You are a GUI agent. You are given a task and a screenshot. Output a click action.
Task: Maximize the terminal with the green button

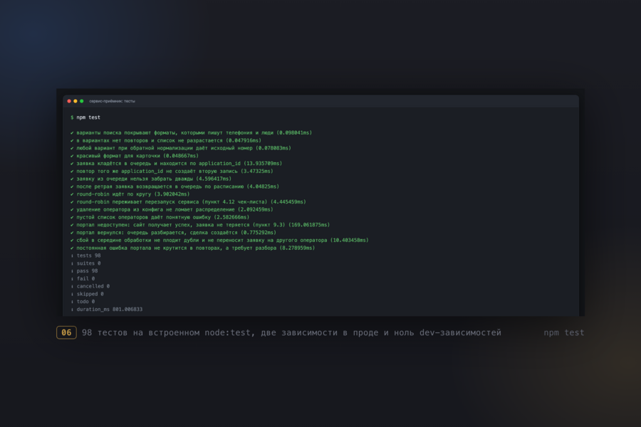tap(82, 101)
